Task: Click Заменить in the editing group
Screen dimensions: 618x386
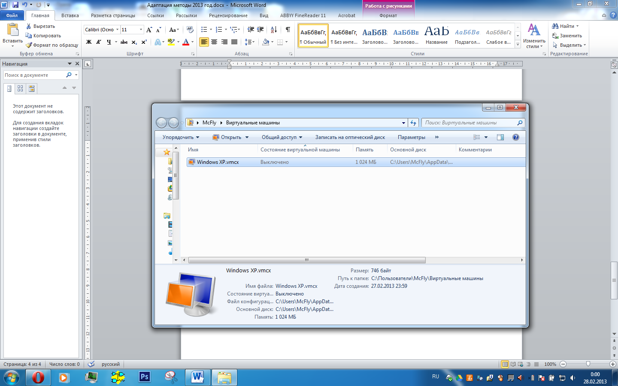Action: [x=567, y=36]
